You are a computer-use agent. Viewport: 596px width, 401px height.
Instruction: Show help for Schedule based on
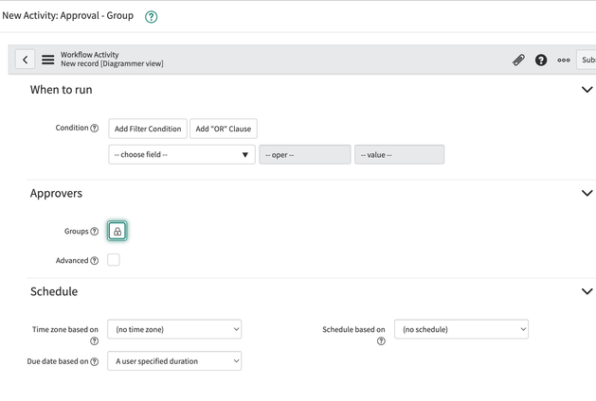381,341
